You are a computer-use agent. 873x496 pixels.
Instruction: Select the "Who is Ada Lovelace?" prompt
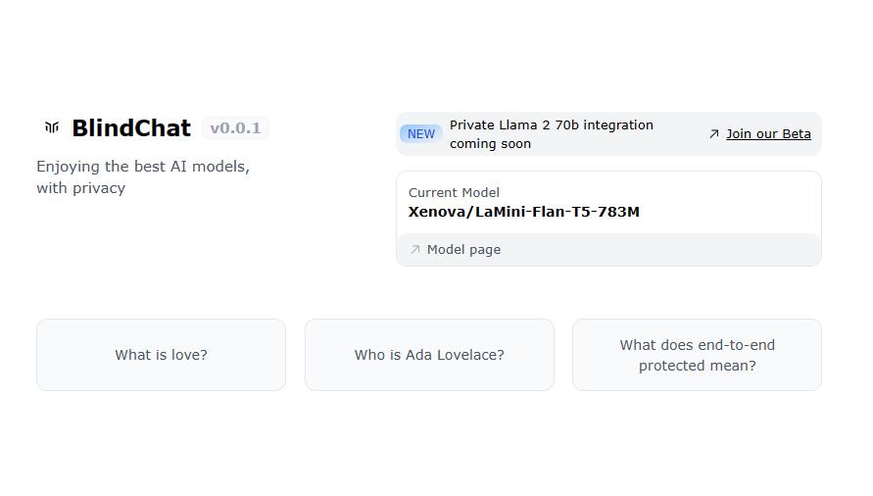[x=429, y=355]
